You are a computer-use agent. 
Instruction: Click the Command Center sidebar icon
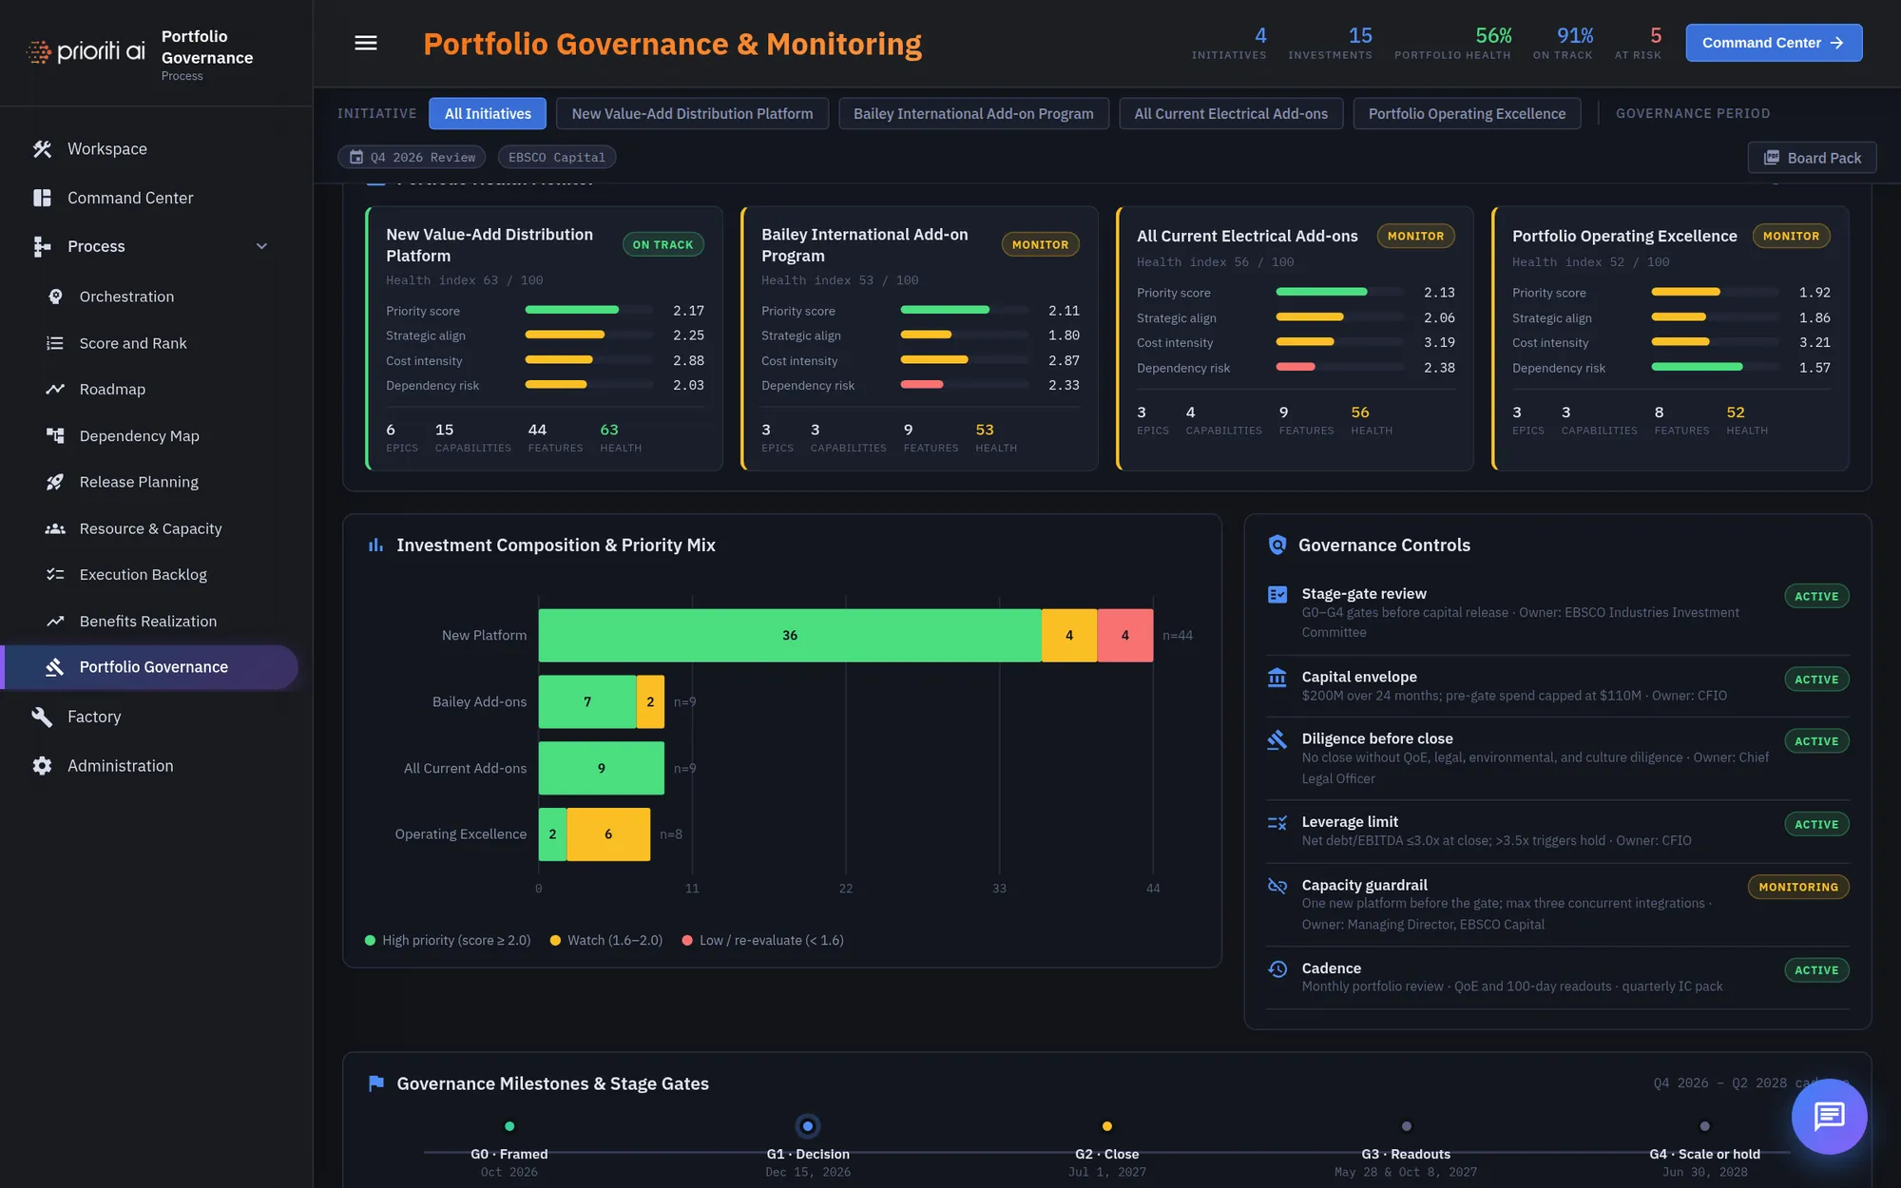pyautogui.click(x=42, y=198)
